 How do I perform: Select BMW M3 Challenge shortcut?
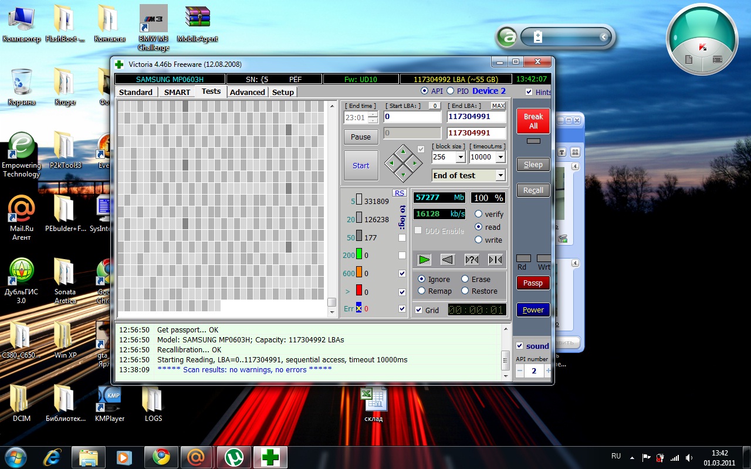click(x=154, y=28)
